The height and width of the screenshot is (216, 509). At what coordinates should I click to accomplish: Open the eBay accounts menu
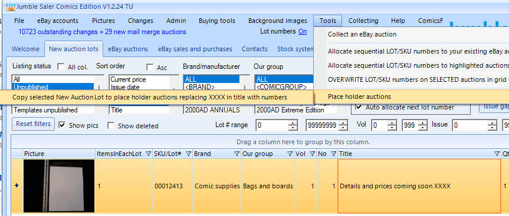tap(57, 21)
